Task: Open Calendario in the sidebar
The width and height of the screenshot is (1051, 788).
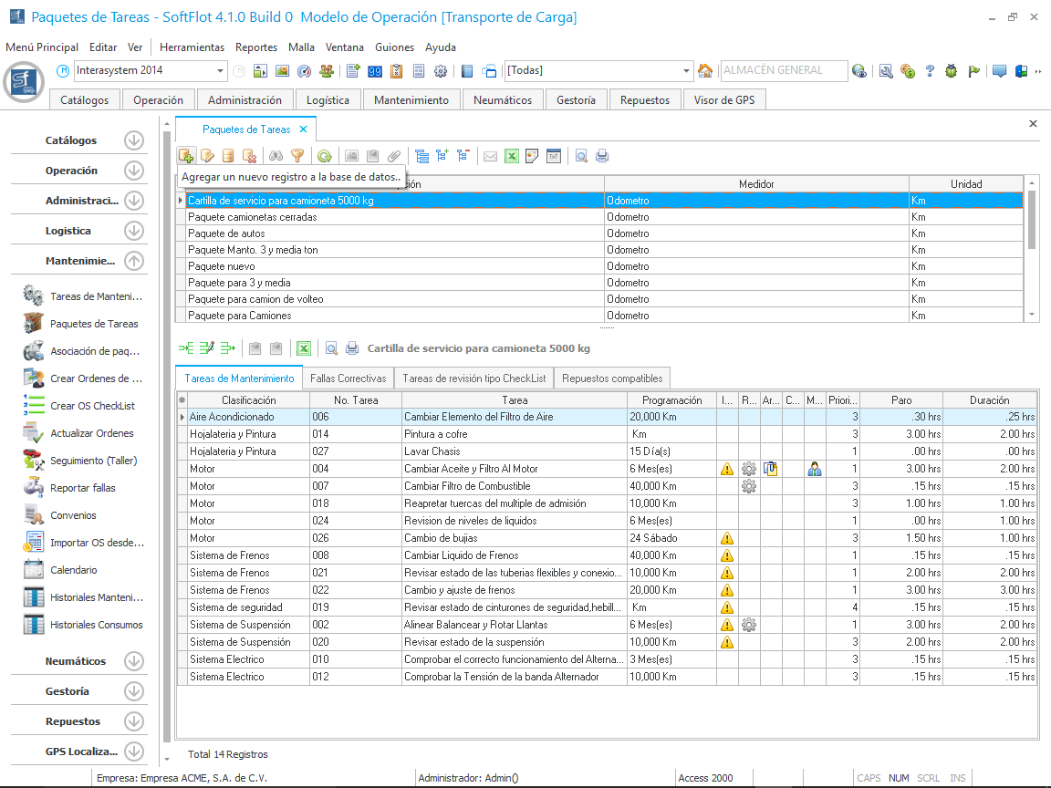Action: click(x=73, y=570)
